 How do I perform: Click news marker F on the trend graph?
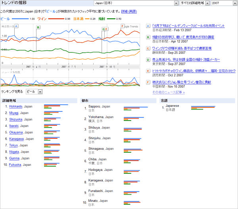(x=123, y=26)
